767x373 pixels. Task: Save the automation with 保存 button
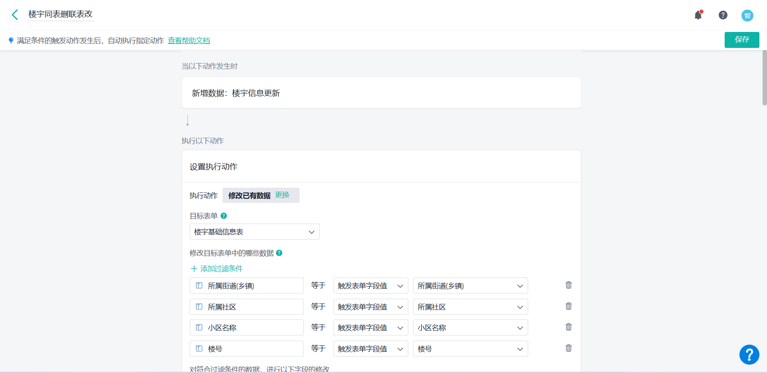(741, 40)
